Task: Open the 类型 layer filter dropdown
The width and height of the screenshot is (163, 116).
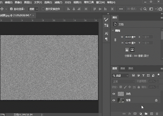Action: pyautogui.click(x=120, y=76)
